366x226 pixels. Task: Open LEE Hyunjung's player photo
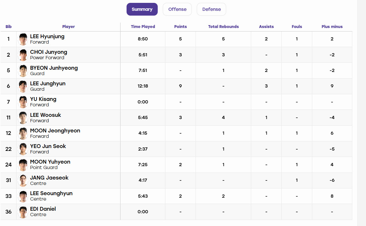(x=23, y=39)
